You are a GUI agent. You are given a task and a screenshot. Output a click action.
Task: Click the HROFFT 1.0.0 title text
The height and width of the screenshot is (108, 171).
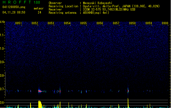21,2
